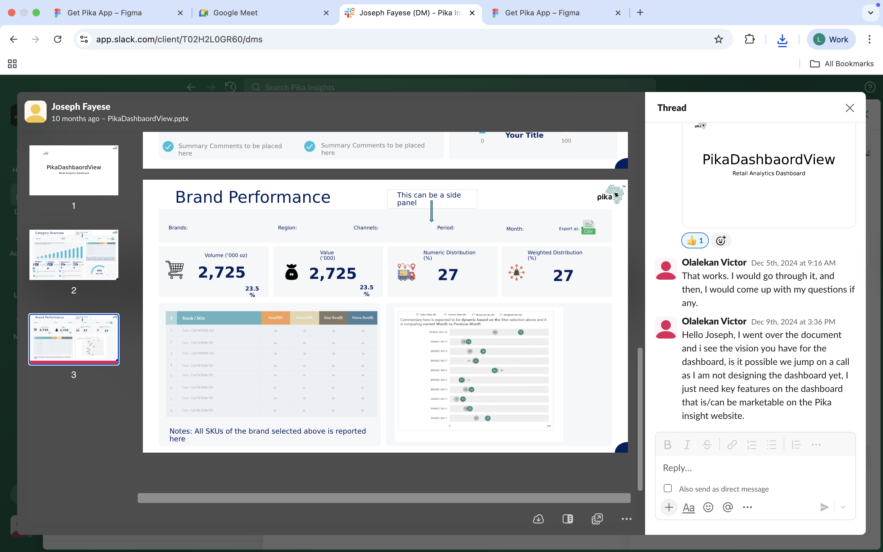Viewport: 883px width, 552px height.
Task: Click the mention someone @ icon
Action: click(x=728, y=507)
